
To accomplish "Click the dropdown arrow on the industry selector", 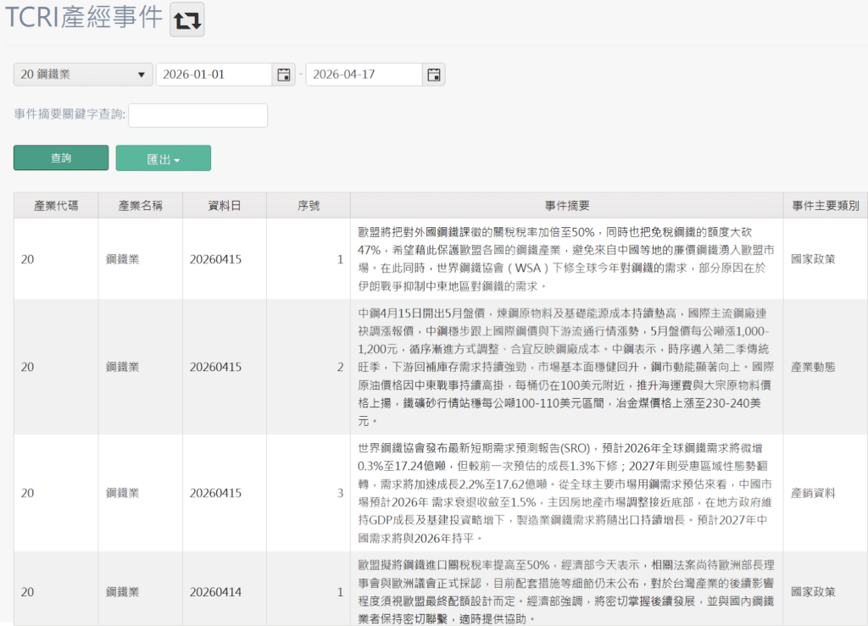I will (x=142, y=74).
